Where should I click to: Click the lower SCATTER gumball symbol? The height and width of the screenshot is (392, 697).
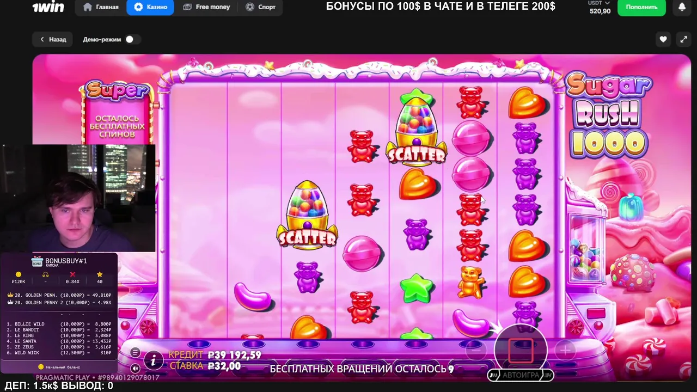click(x=307, y=215)
